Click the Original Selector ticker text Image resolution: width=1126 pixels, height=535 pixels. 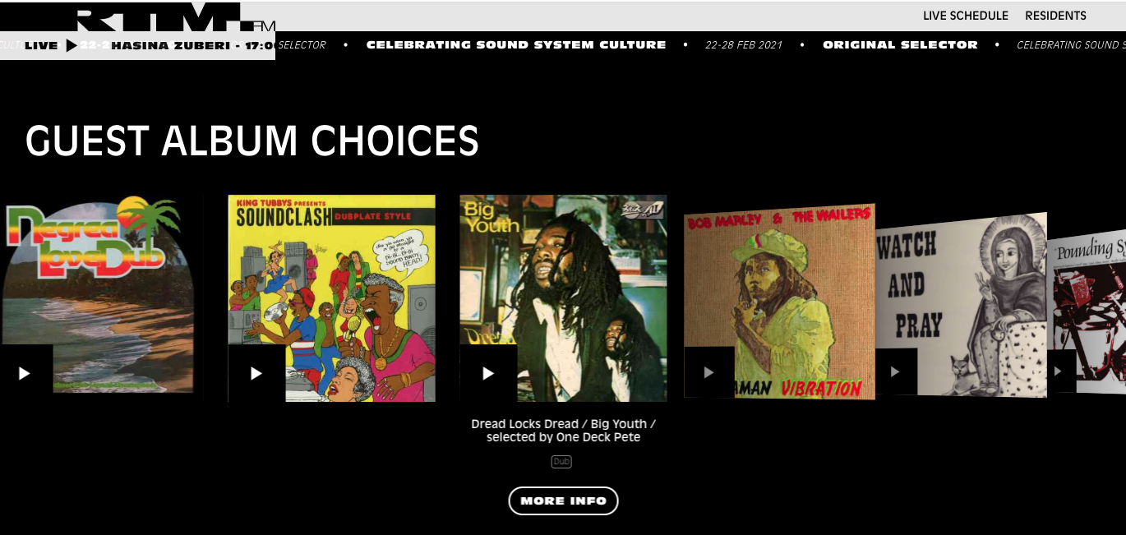tap(900, 45)
